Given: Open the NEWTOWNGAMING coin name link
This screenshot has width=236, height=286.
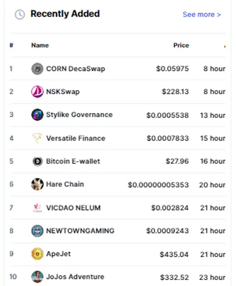Looking at the screenshot, I should click(80, 231).
